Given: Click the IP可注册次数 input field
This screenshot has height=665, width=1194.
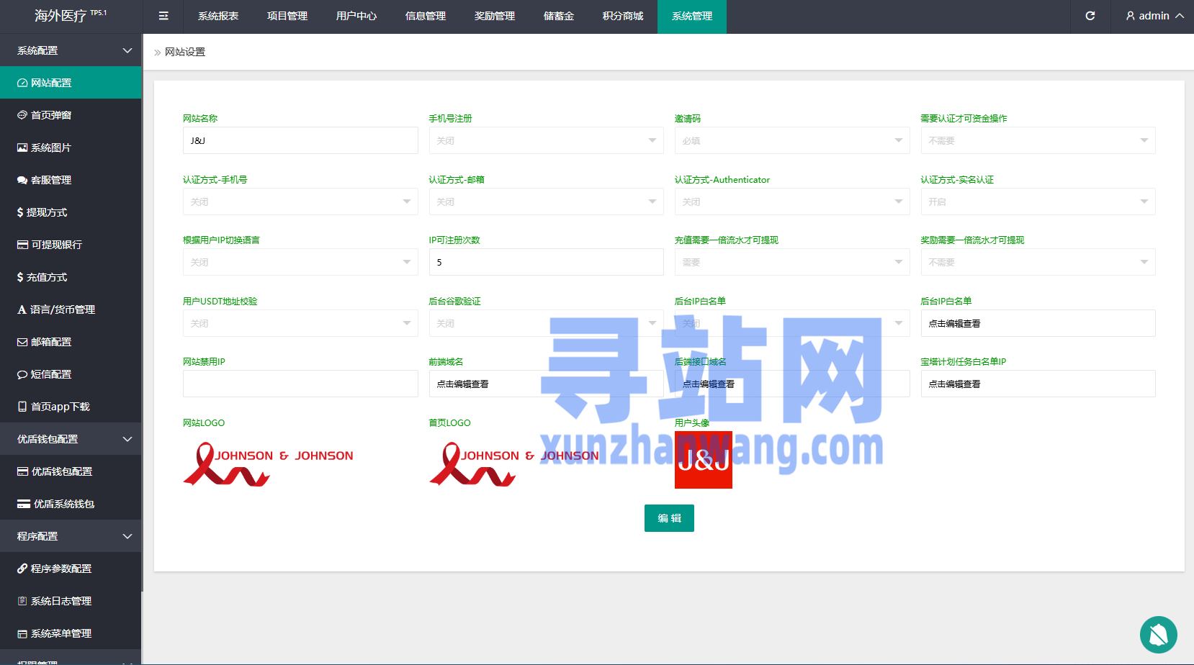Looking at the screenshot, I should [546, 262].
